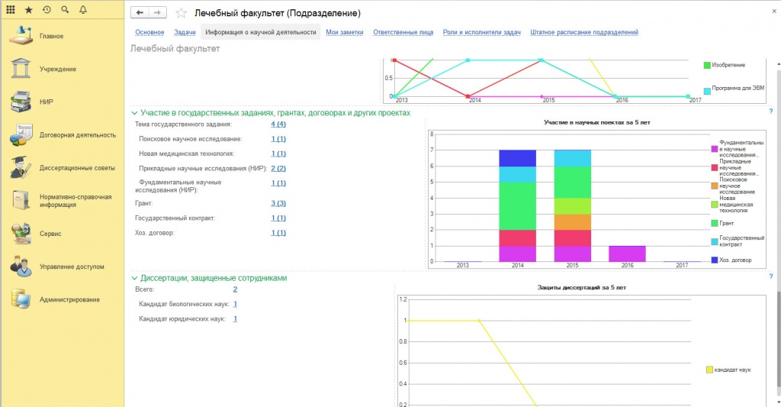The width and height of the screenshot is (781, 407).
Task: Open Хоз. договор 1 (1) link
Action: point(278,233)
